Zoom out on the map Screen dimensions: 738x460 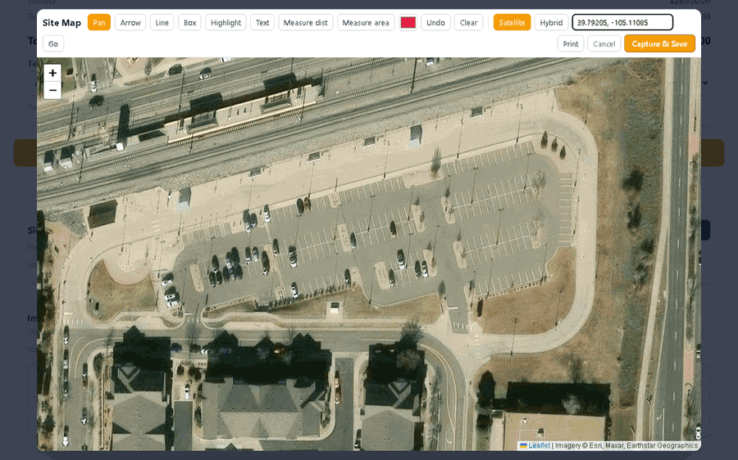[52, 90]
